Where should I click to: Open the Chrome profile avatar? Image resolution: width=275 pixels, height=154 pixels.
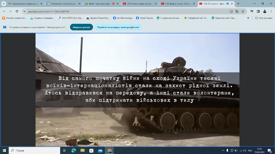[265, 11]
